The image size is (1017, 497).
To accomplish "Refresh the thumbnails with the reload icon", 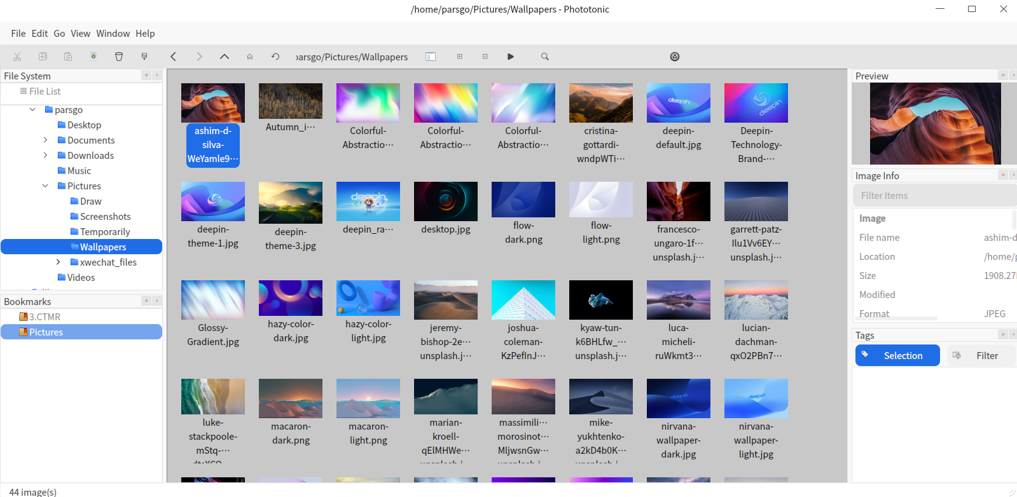I will click(x=275, y=57).
